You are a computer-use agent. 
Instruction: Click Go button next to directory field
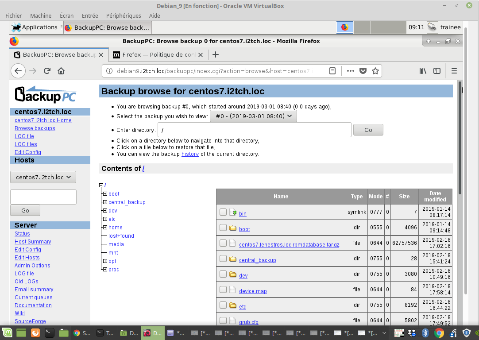pos(368,130)
